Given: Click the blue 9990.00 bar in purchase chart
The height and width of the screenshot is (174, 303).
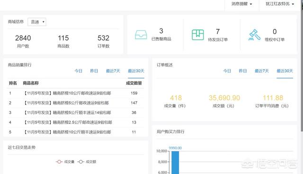Looking at the screenshot, I should 175,163.
